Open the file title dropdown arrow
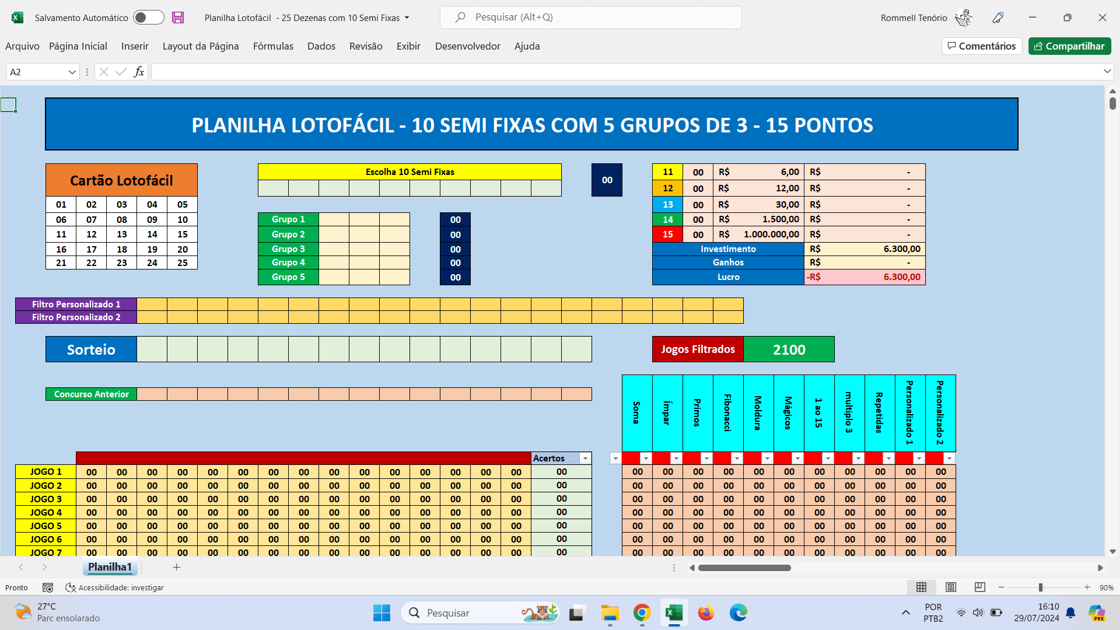 407,17
